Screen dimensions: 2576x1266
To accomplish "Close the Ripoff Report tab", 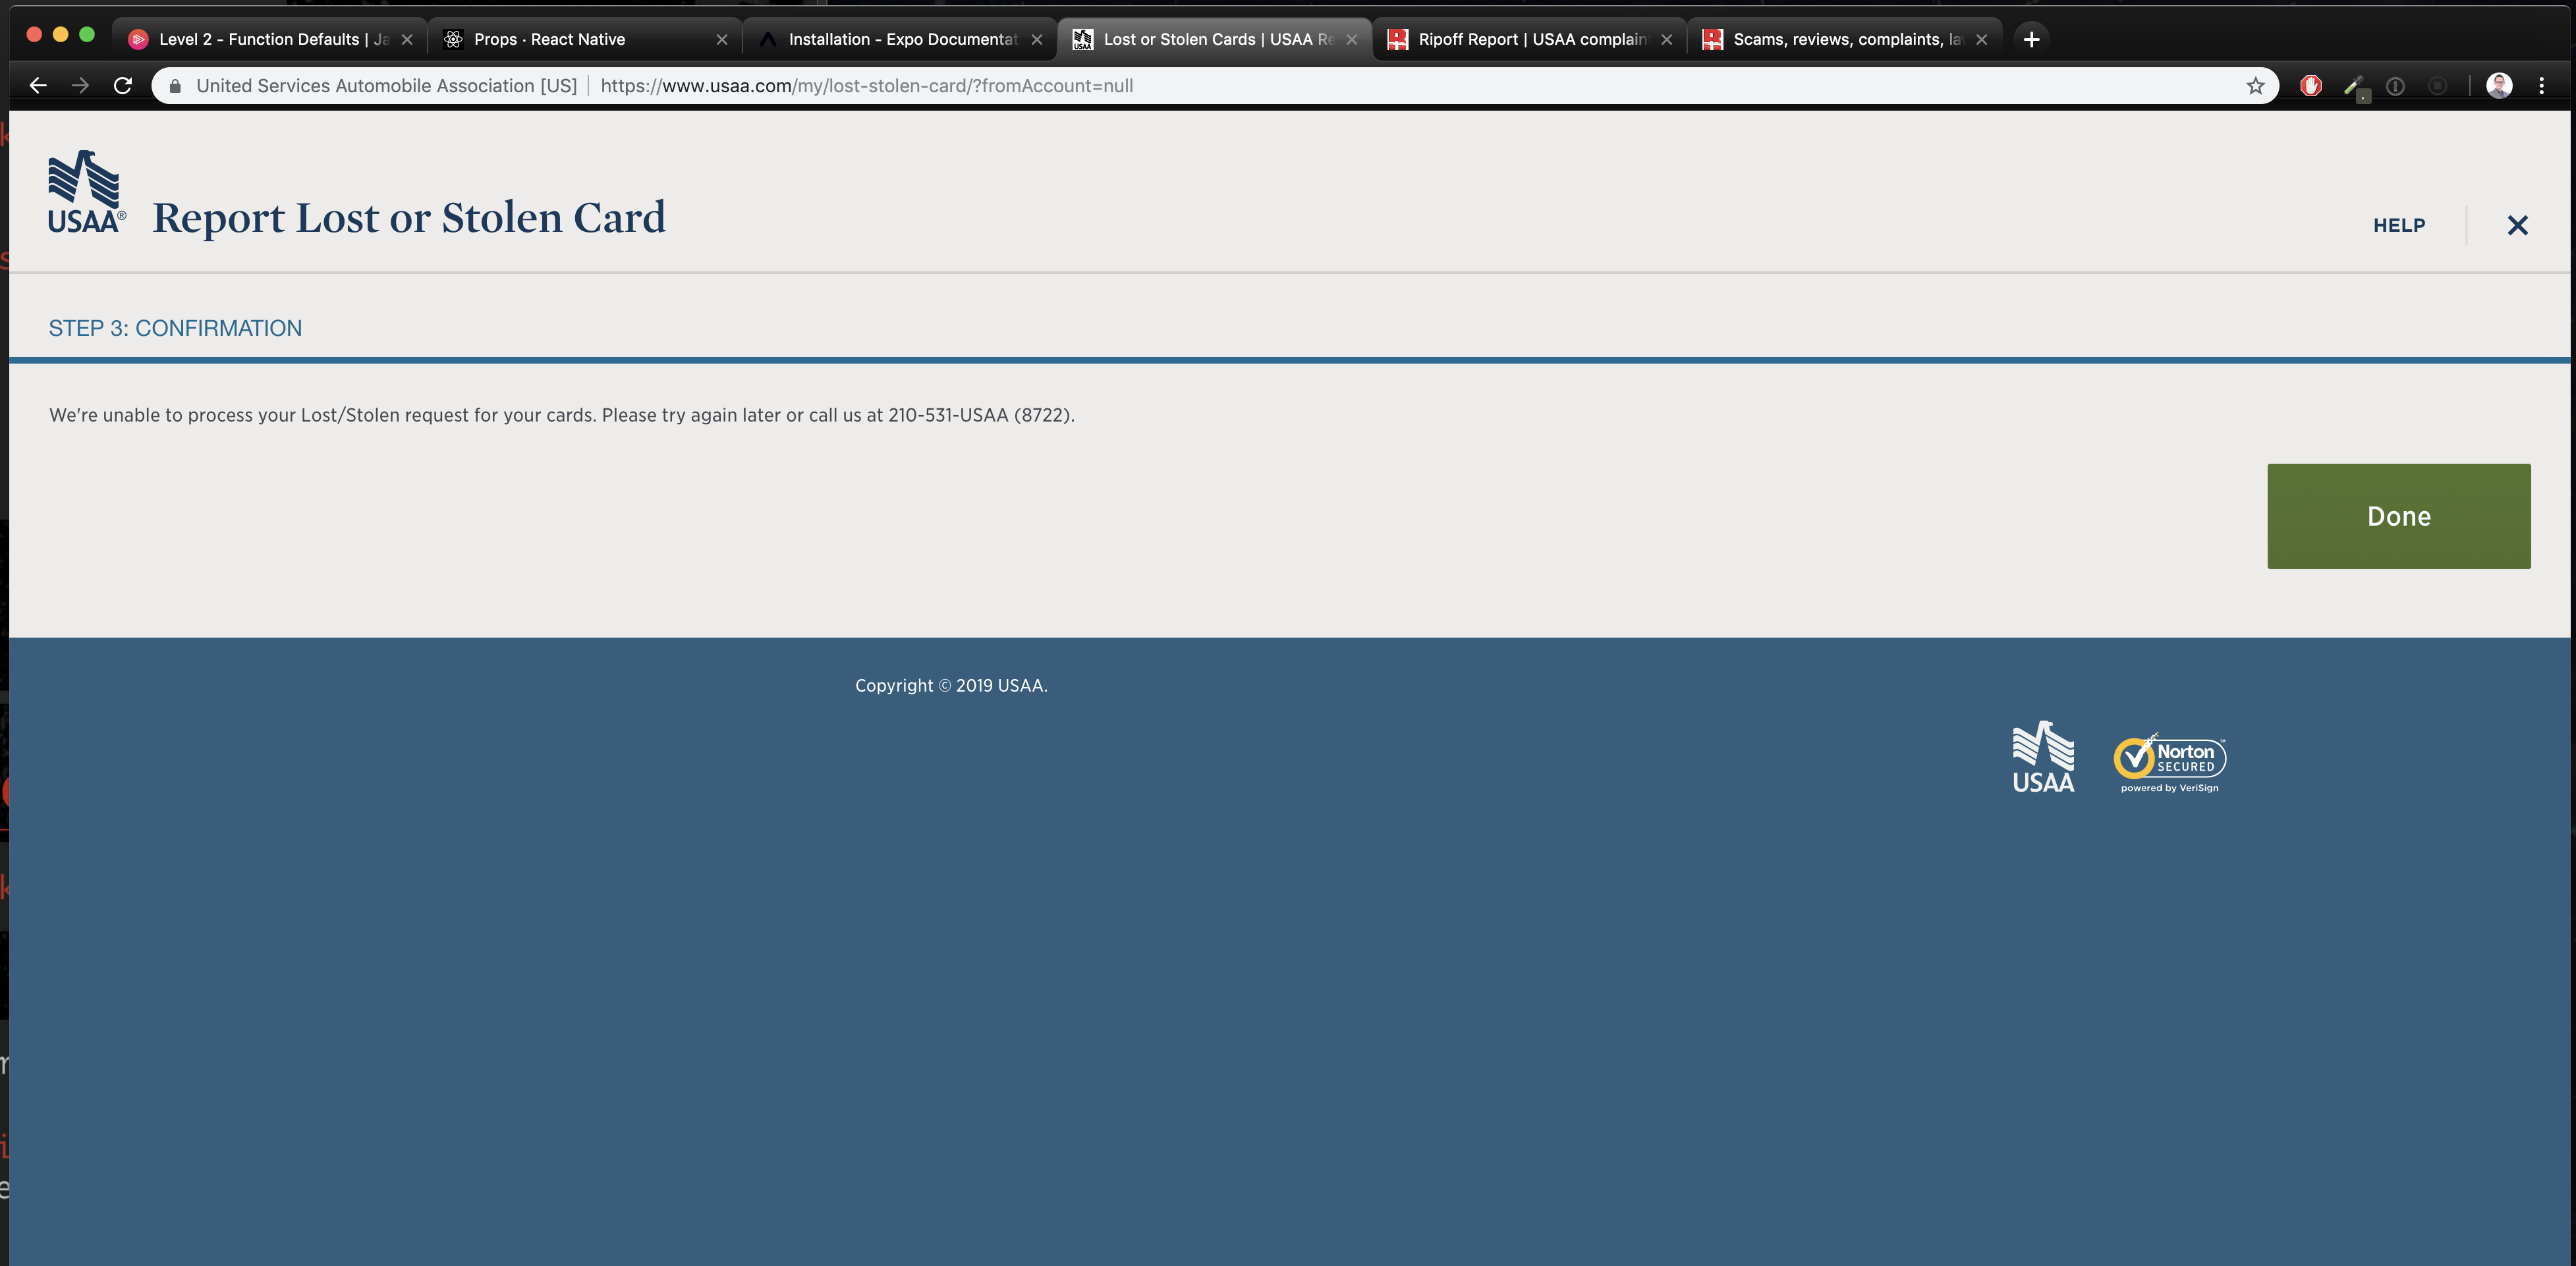I will click(1667, 39).
